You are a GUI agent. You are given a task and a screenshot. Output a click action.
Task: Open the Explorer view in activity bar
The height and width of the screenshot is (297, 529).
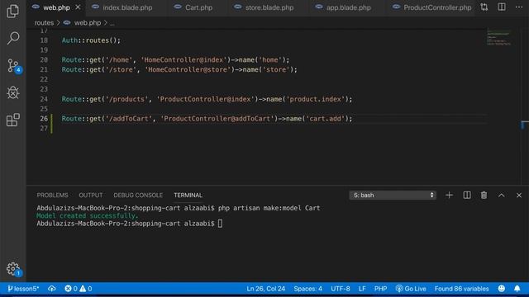[x=13, y=11]
